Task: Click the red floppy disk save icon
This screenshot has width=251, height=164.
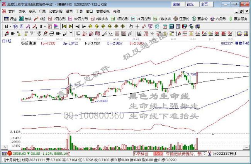Action: pyautogui.click(x=185, y=27)
